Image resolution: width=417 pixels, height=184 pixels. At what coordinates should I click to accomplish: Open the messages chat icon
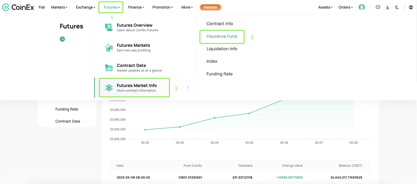(x=378, y=7)
